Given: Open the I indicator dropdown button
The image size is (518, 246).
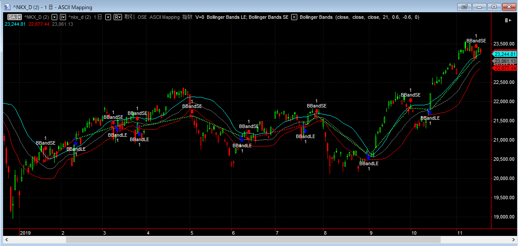Looking at the screenshot, I should pos(63,17).
